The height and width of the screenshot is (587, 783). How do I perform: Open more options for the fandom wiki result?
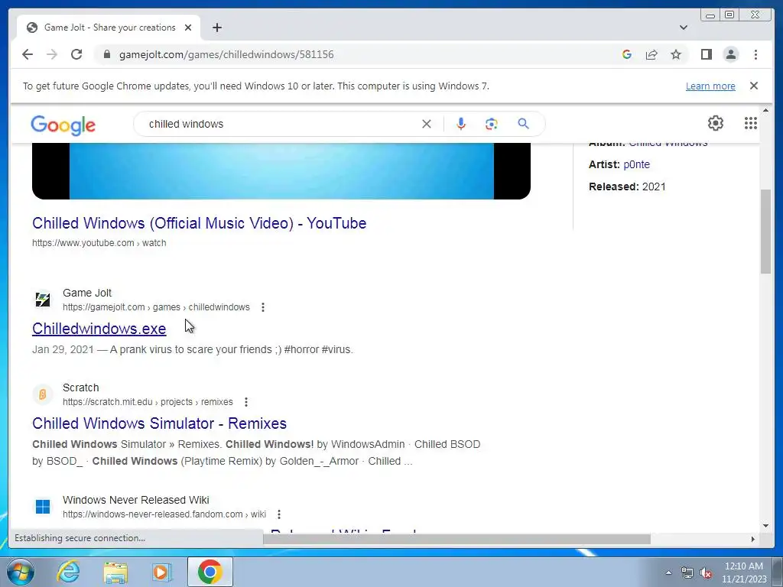(279, 514)
